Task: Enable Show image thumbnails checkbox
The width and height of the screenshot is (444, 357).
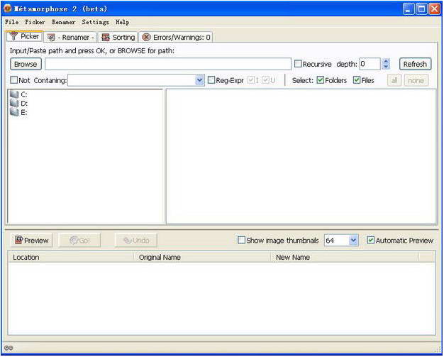Action: [x=241, y=240]
